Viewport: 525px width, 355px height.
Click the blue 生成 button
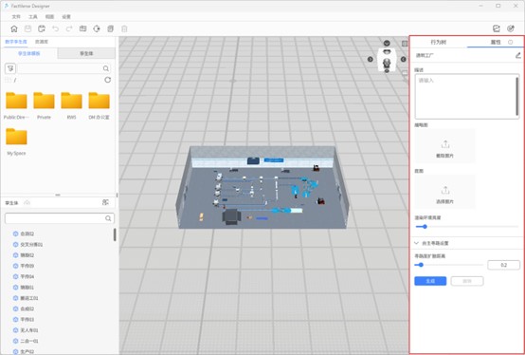[430, 281]
